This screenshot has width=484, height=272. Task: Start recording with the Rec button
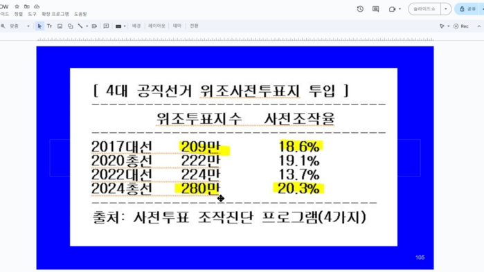pyautogui.click(x=461, y=26)
